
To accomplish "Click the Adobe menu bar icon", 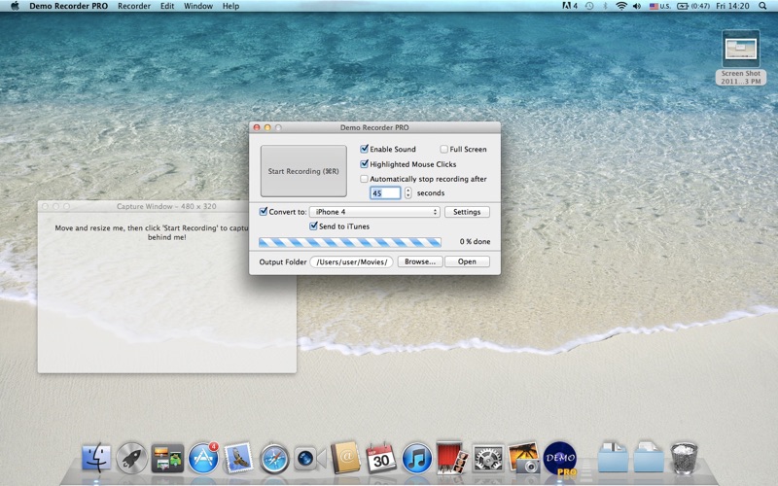I will [x=570, y=6].
